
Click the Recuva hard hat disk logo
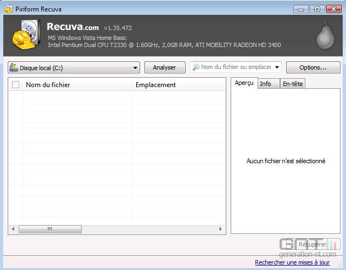coord(26,34)
